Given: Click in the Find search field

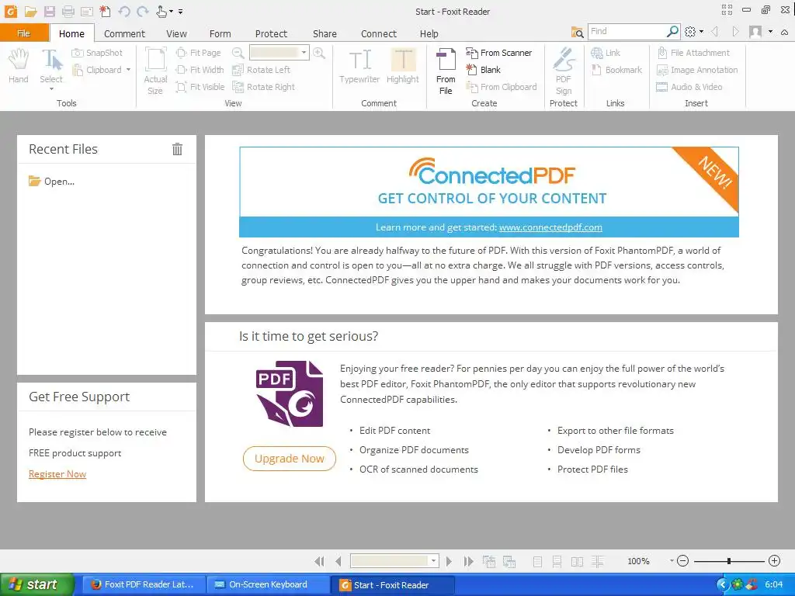Looking at the screenshot, I should click(x=627, y=31).
